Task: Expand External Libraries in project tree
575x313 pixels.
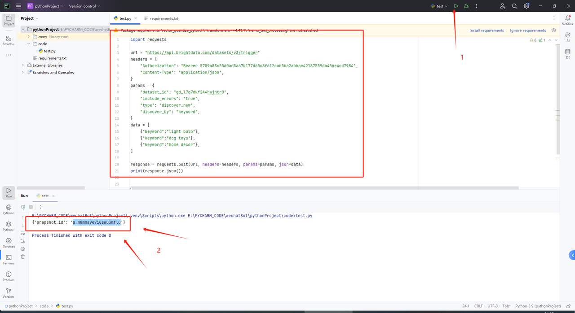Action: (23, 65)
